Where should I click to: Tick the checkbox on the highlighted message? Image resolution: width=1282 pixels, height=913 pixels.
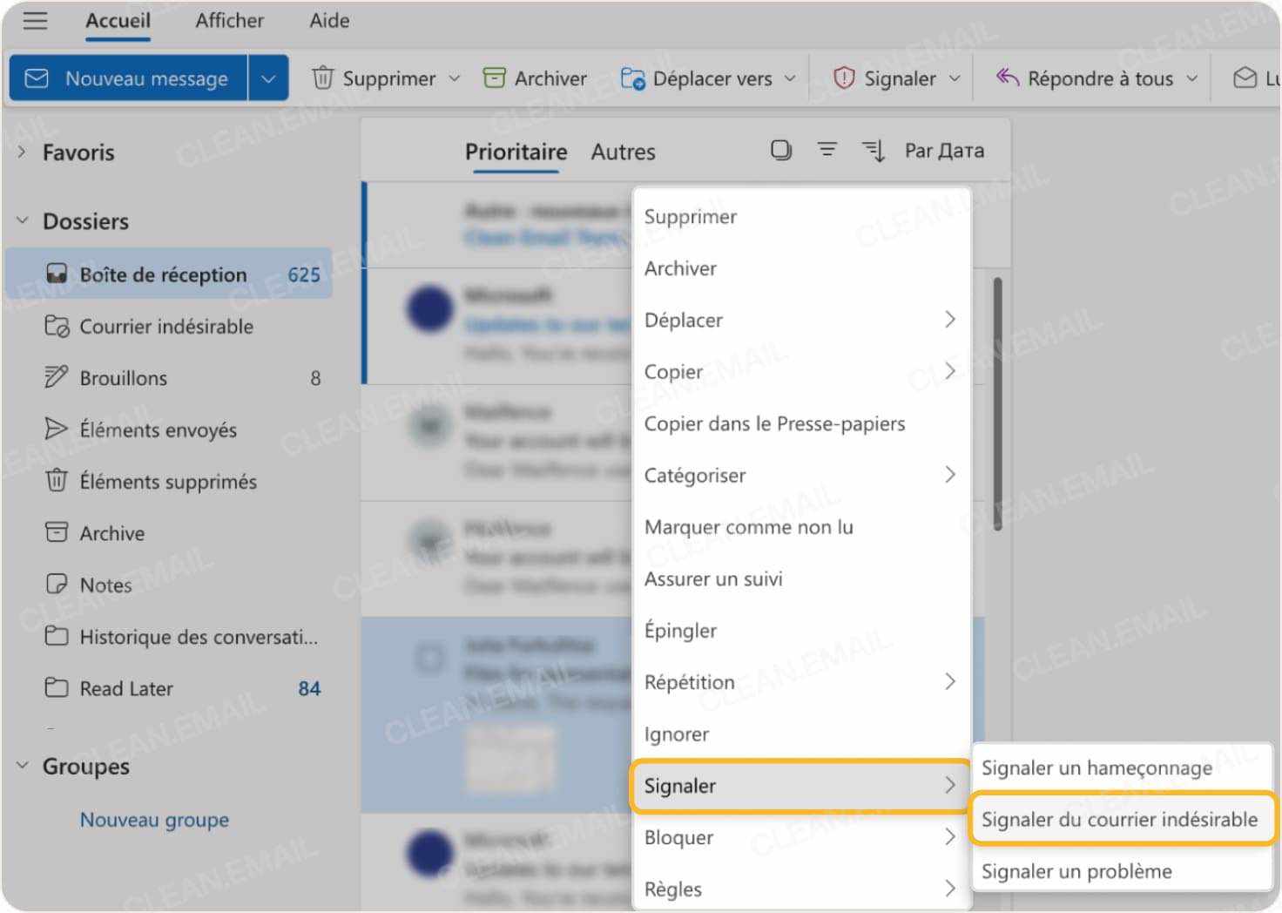tap(429, 658)
